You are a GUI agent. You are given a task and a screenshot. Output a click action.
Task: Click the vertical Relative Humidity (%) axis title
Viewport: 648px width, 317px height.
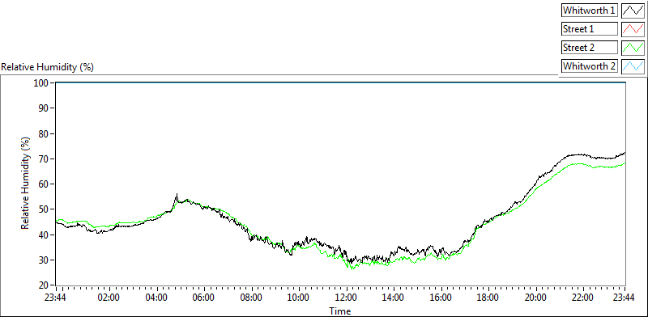pos(26,184)
